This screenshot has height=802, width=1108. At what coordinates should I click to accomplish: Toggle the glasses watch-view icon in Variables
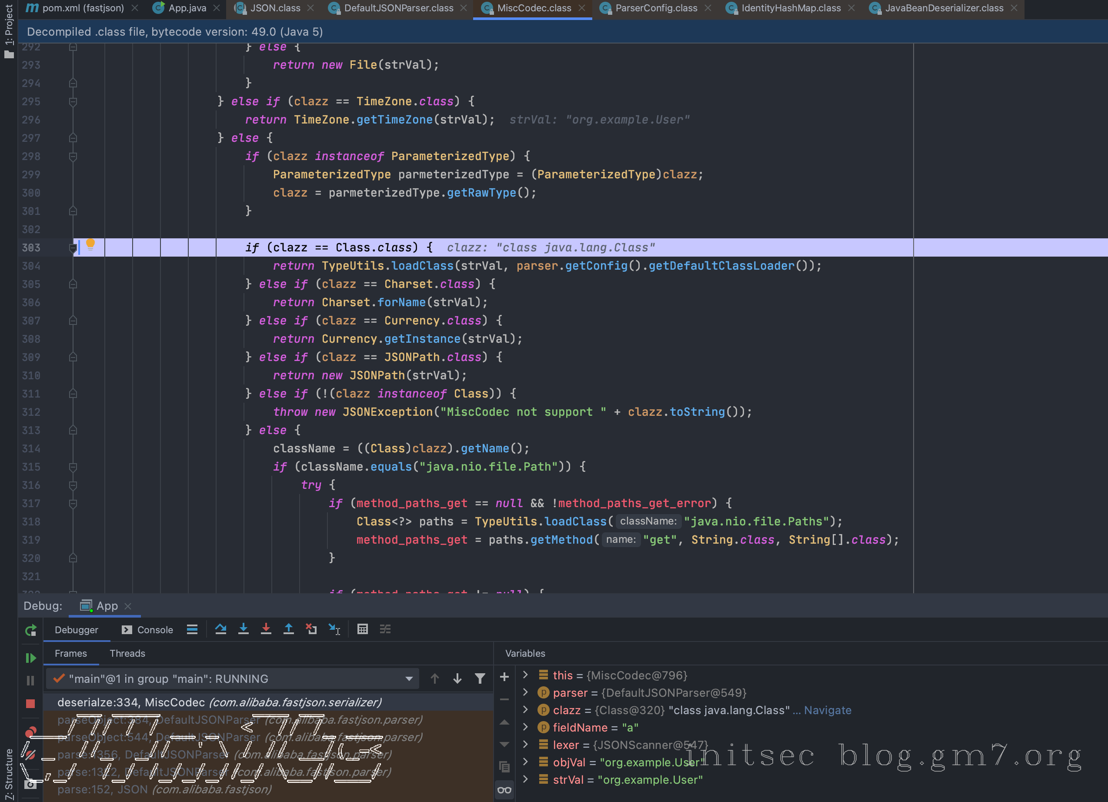(505, 789)
